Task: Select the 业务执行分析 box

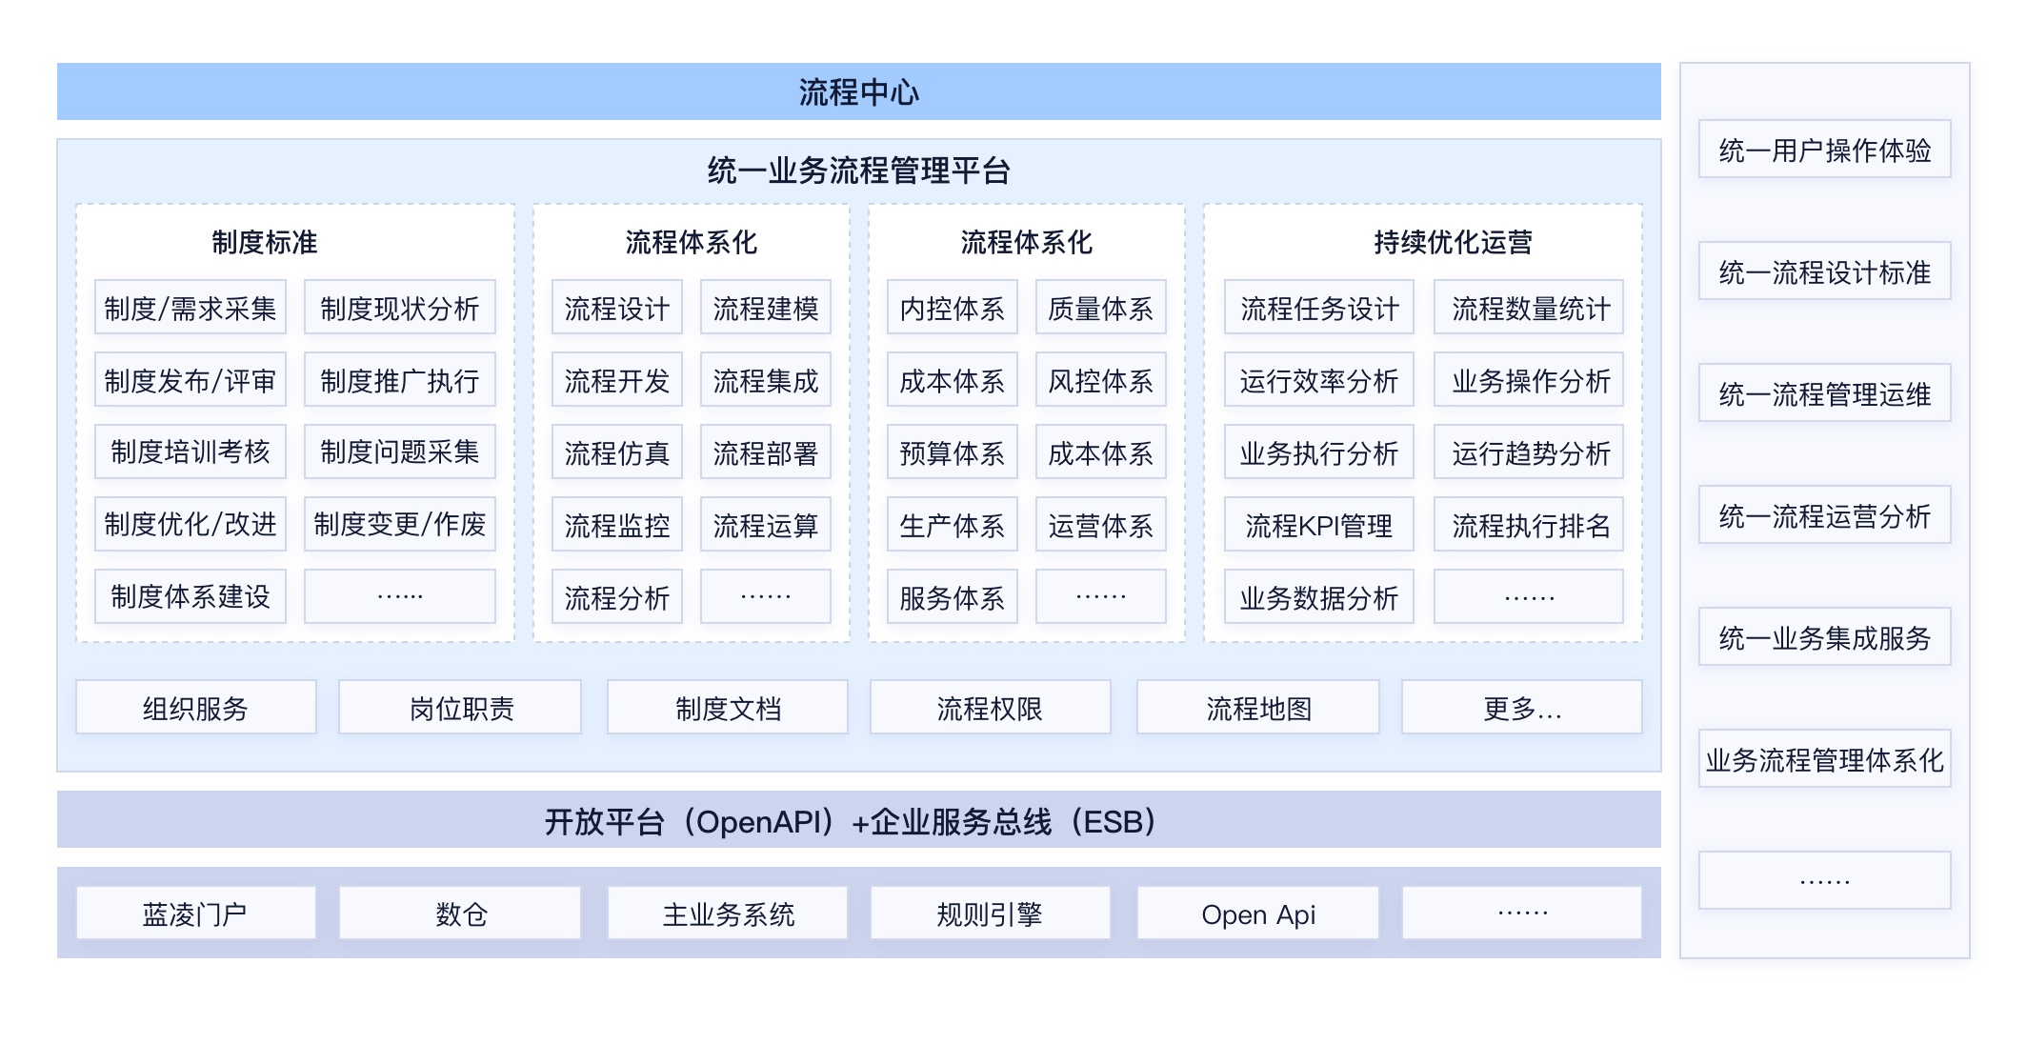Action: pos(1319,452)
